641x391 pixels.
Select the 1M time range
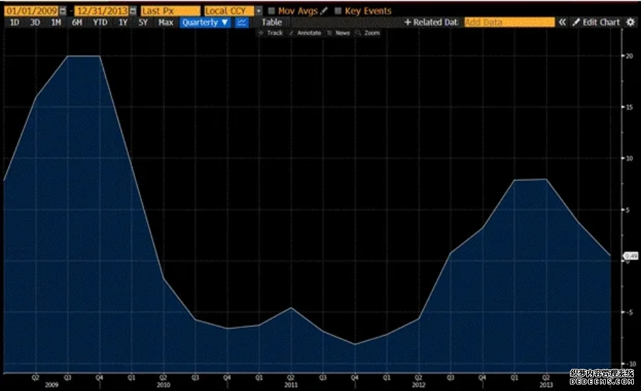tap(56, 22)
